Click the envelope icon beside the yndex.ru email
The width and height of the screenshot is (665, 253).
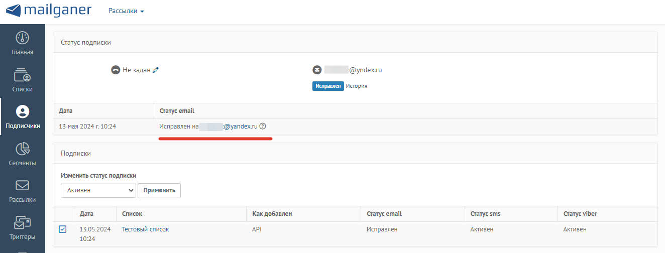click(x=317, y=70)
